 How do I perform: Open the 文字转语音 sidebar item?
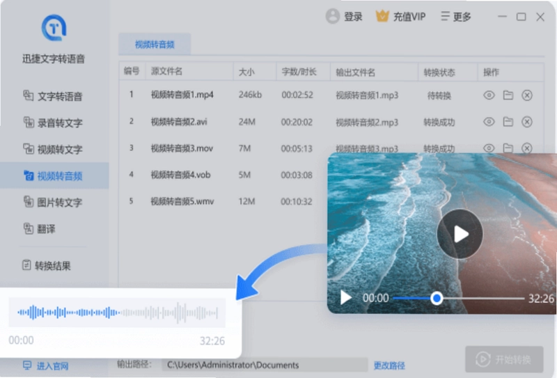[54, 96]
